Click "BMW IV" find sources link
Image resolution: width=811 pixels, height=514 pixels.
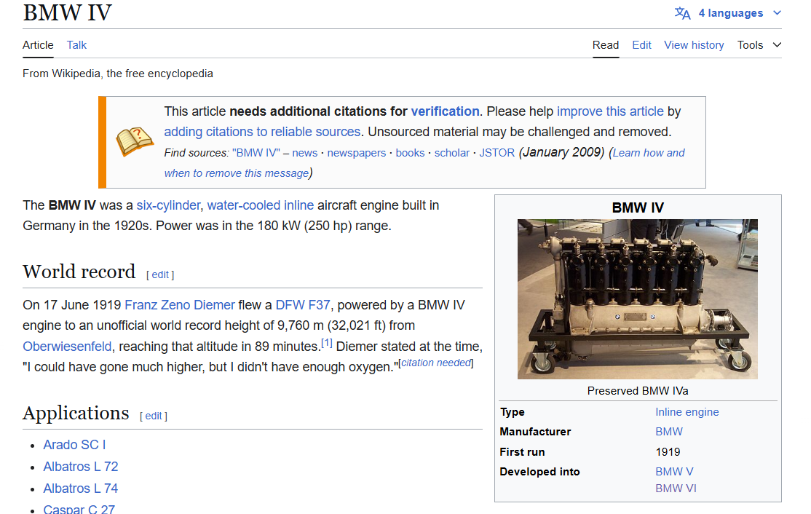[256, 153]
